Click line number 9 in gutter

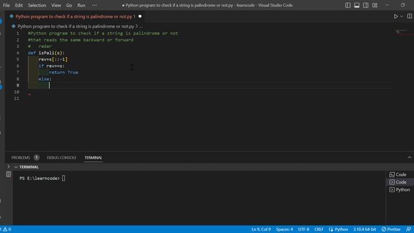pyautogui.click(x=17, y=85)
